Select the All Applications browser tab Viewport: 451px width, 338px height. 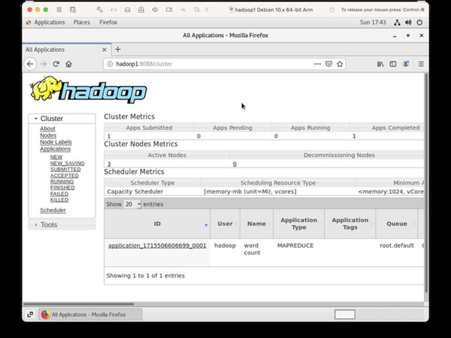67,50
